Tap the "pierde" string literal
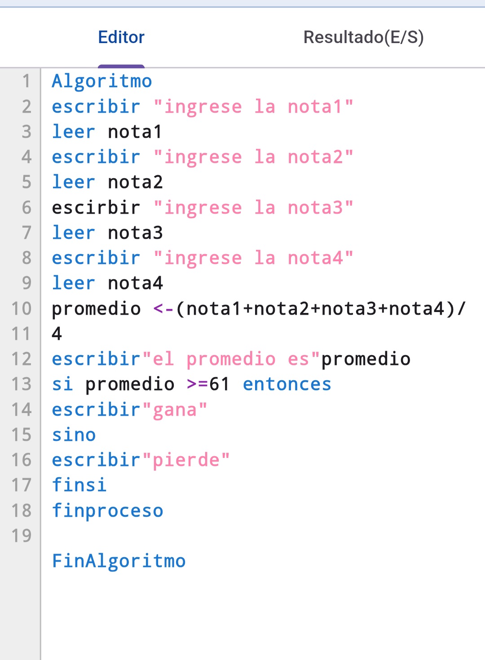Screen dimensions: 485x660 pos(186,460)
